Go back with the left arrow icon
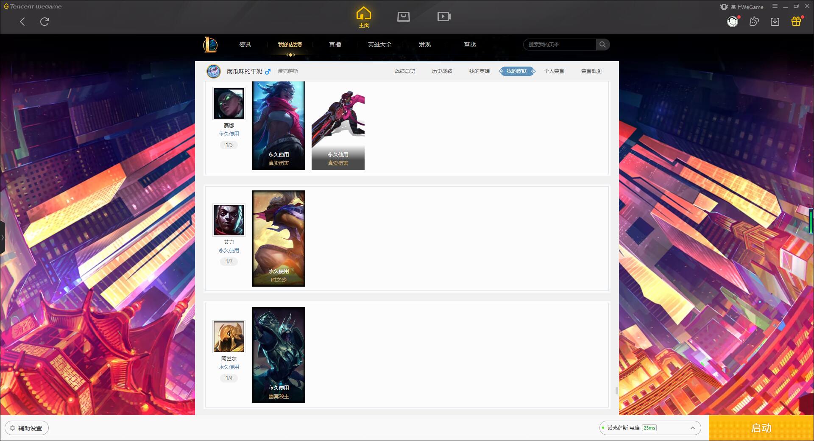 (x=22, y=22)
